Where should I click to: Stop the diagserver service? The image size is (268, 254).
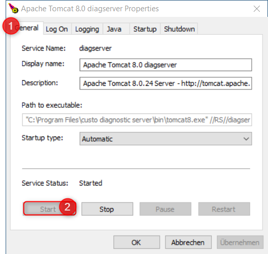(x=107, y=209)
